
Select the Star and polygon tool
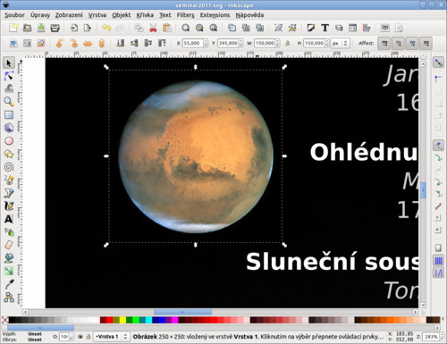coord(9,154)
